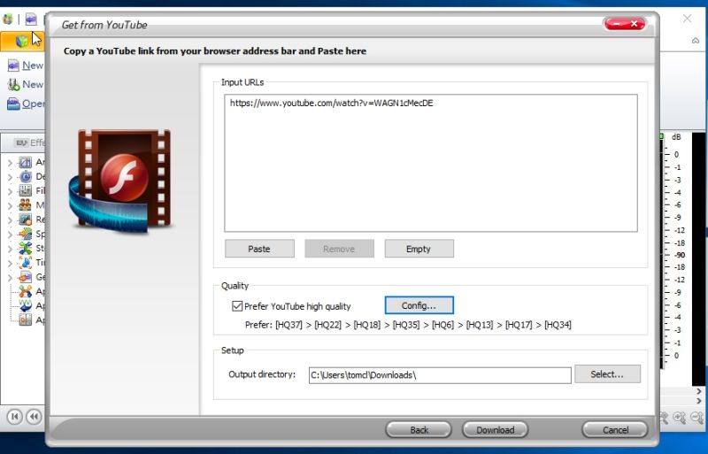708x454 pixels.
Task: Click the vertical zoom out magnifier icon
Action: coord(698,418)
